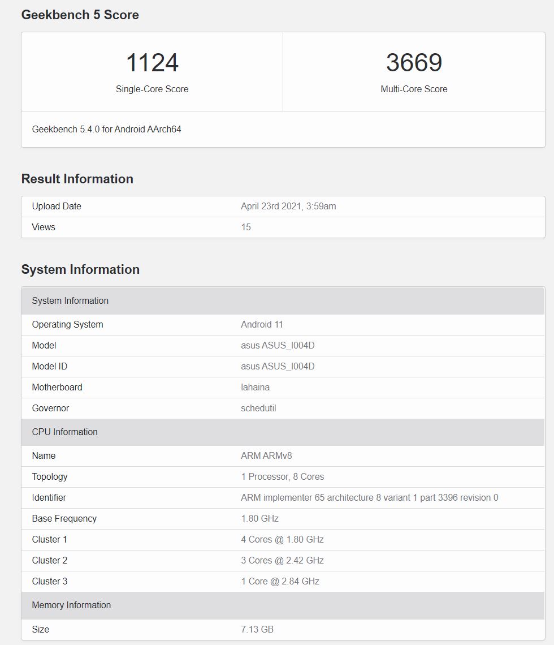Click the Cluster 2 label

click(50, 561)
